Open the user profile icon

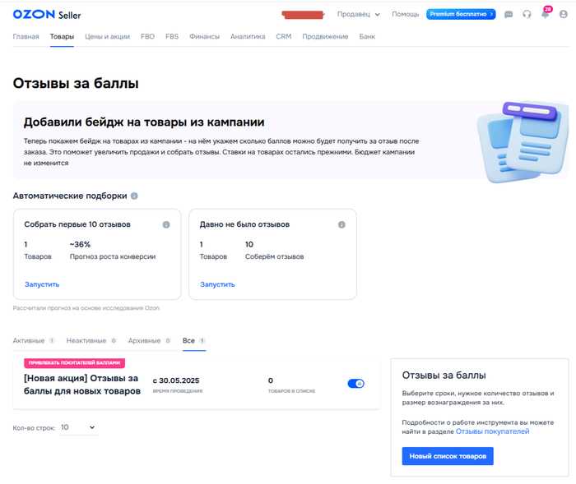point(563,14)
